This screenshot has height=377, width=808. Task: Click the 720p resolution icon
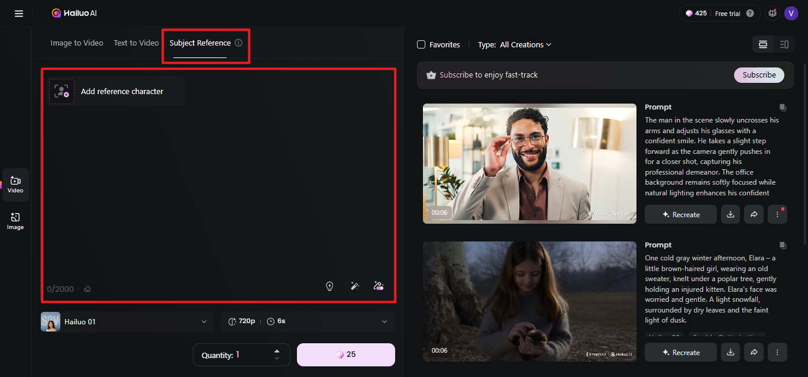coord(232,321)
